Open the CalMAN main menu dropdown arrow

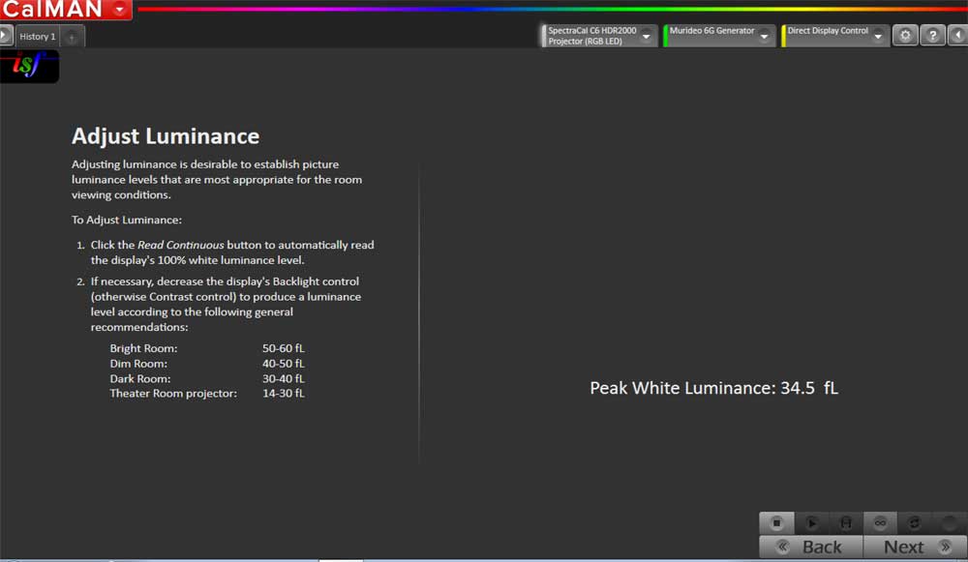(120, 10)
